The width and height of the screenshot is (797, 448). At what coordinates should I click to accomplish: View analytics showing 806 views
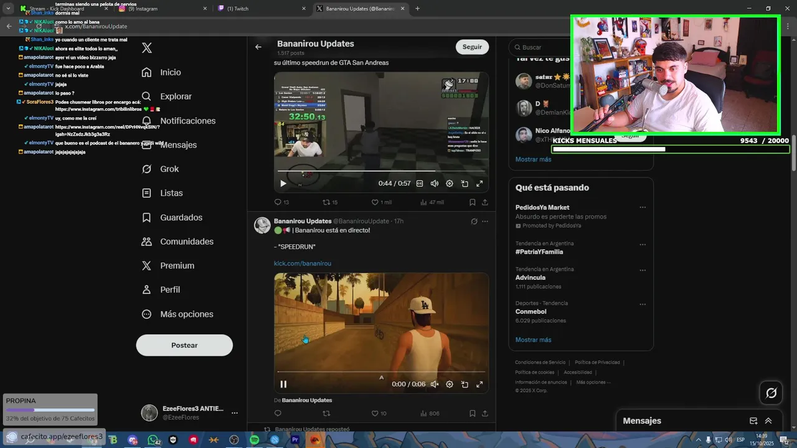(430, 413)
